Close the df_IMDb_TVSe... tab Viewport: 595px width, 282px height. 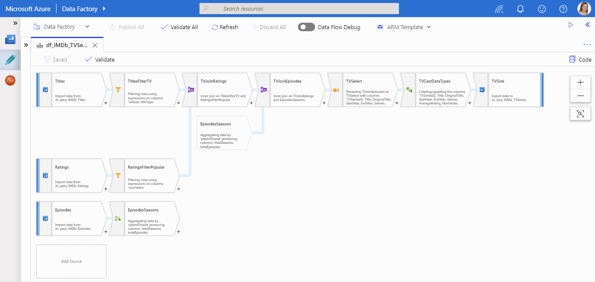click(95, 45)
